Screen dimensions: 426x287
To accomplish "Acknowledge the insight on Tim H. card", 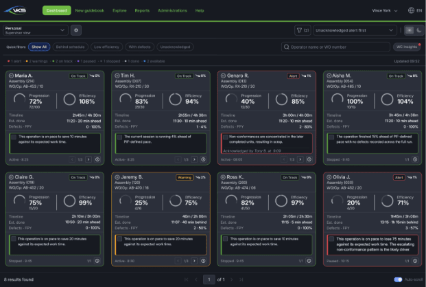I will 119,137.
